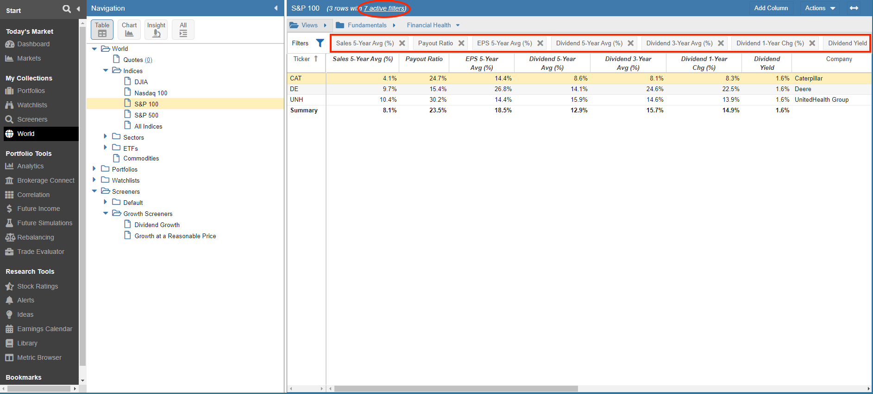Expand the ETFs folder

point(106,148)
